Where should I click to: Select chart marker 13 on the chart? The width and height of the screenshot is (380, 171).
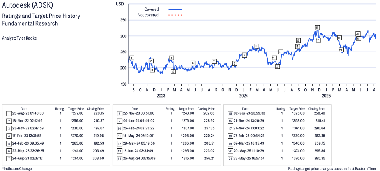[280, 52]
